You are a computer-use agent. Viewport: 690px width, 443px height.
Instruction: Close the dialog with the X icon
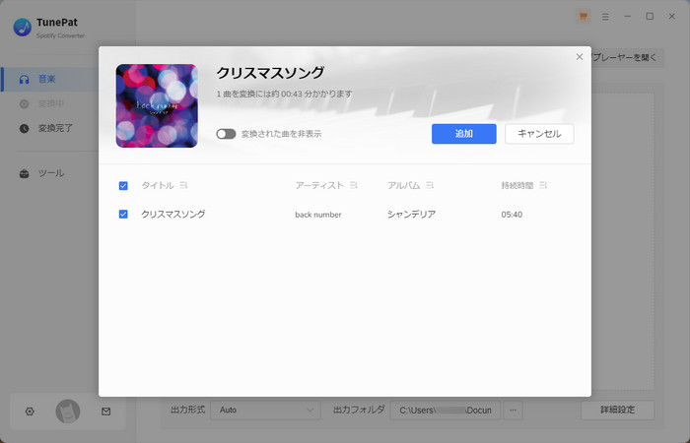pyautogui.click(x=580, y=57)
